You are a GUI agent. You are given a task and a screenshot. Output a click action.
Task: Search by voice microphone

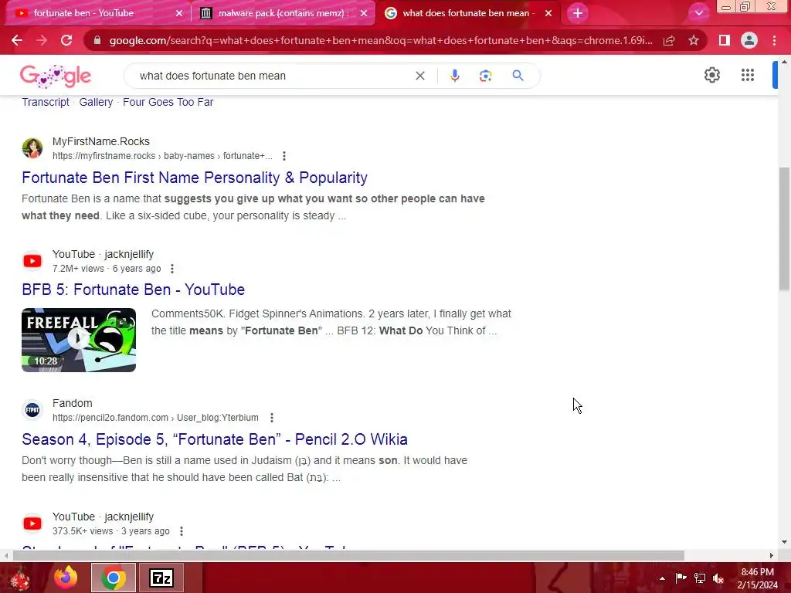tap(454, 76)
